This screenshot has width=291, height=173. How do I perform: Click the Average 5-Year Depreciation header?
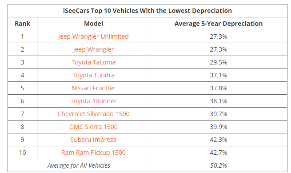click(x=219, y=24)
